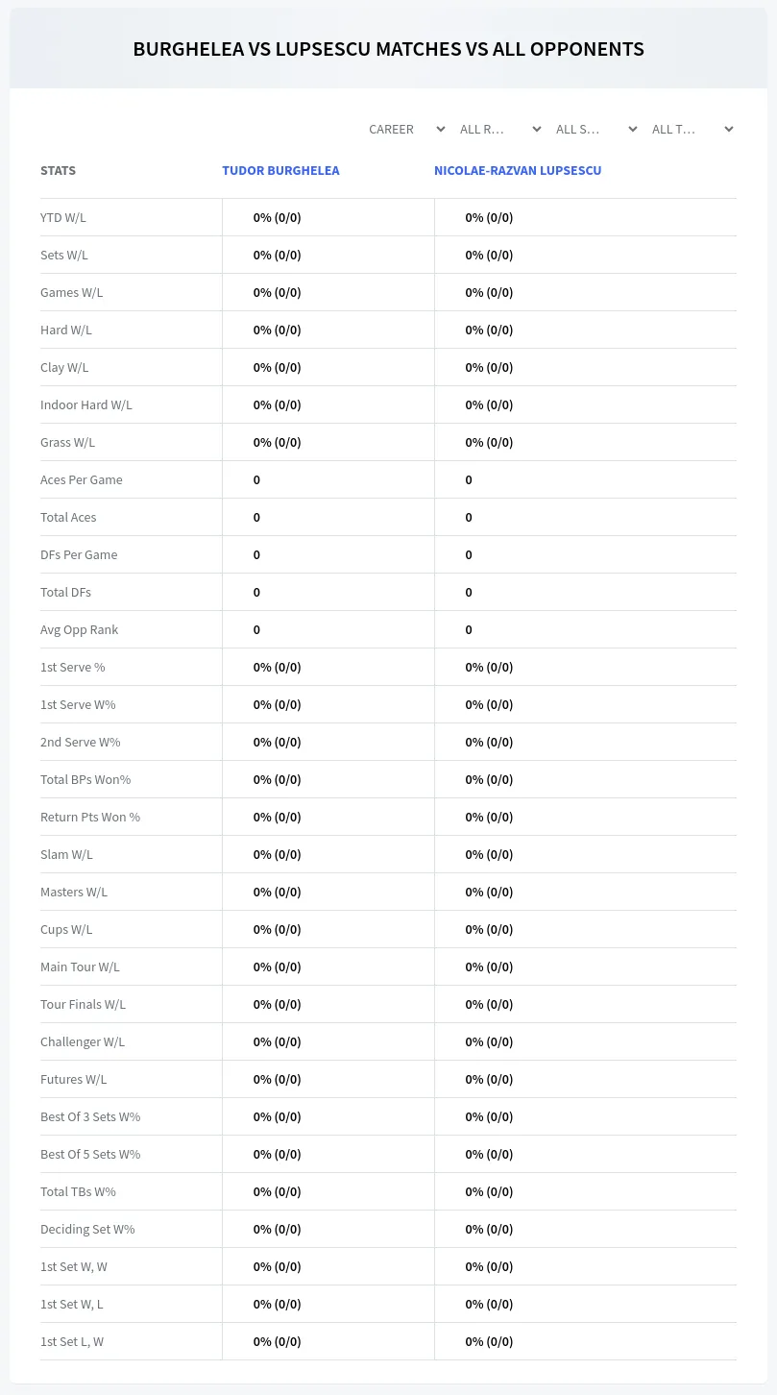Click the chevron arrow beside ALL R…
This screenshot has width=777, height=1395.
pos(536,129)
